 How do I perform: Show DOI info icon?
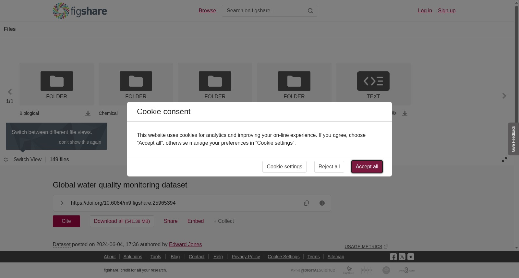pyautogui.click(x=322, y=203)
